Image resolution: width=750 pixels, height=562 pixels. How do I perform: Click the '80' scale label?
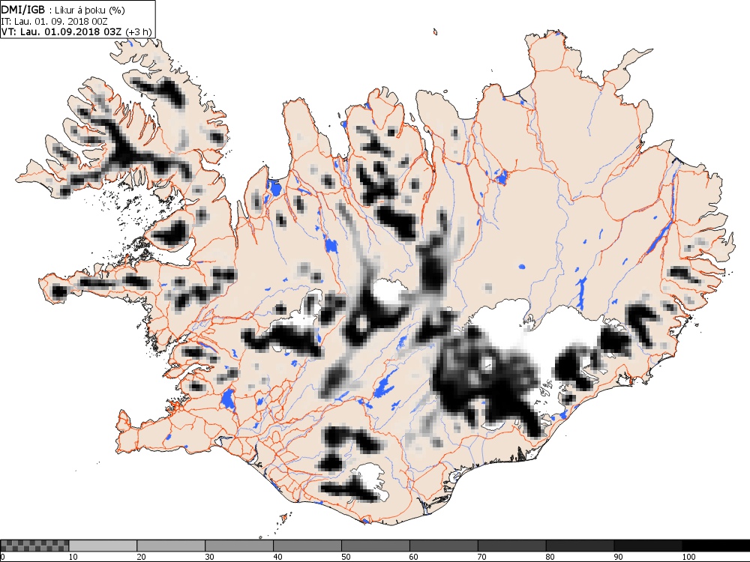click(x=550, y=557)
